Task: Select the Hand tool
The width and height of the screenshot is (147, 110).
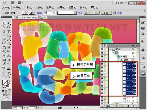Action: click(4, 77)
